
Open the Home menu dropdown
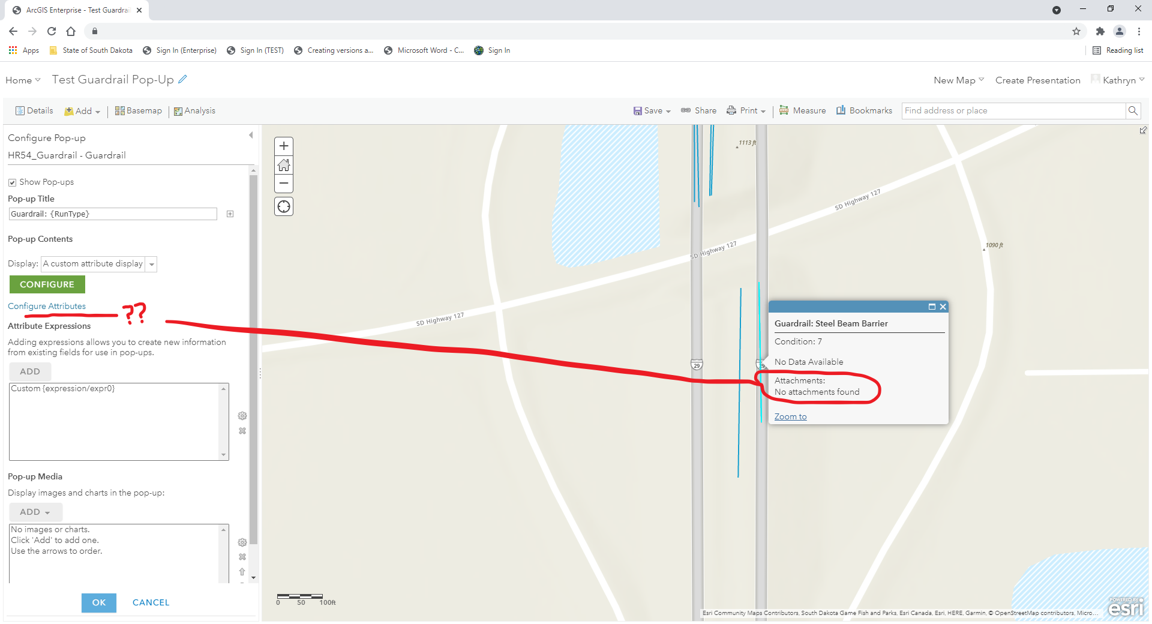[x=23, y=80]
